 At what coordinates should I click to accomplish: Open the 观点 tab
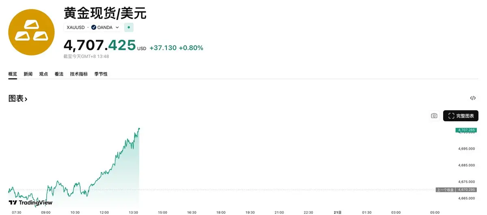(43, 74)
